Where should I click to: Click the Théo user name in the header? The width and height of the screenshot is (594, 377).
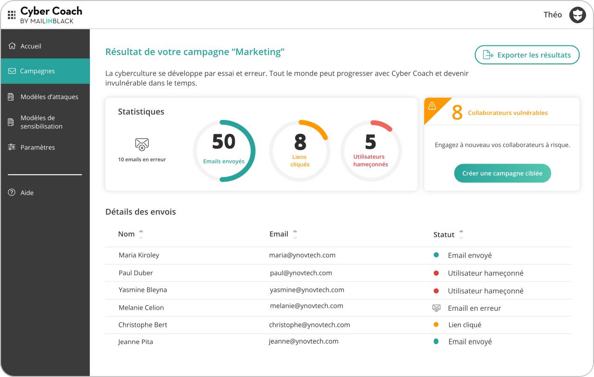point(553,15)
